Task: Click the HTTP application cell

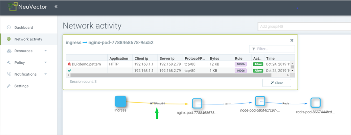Action: tap(113, 64)
